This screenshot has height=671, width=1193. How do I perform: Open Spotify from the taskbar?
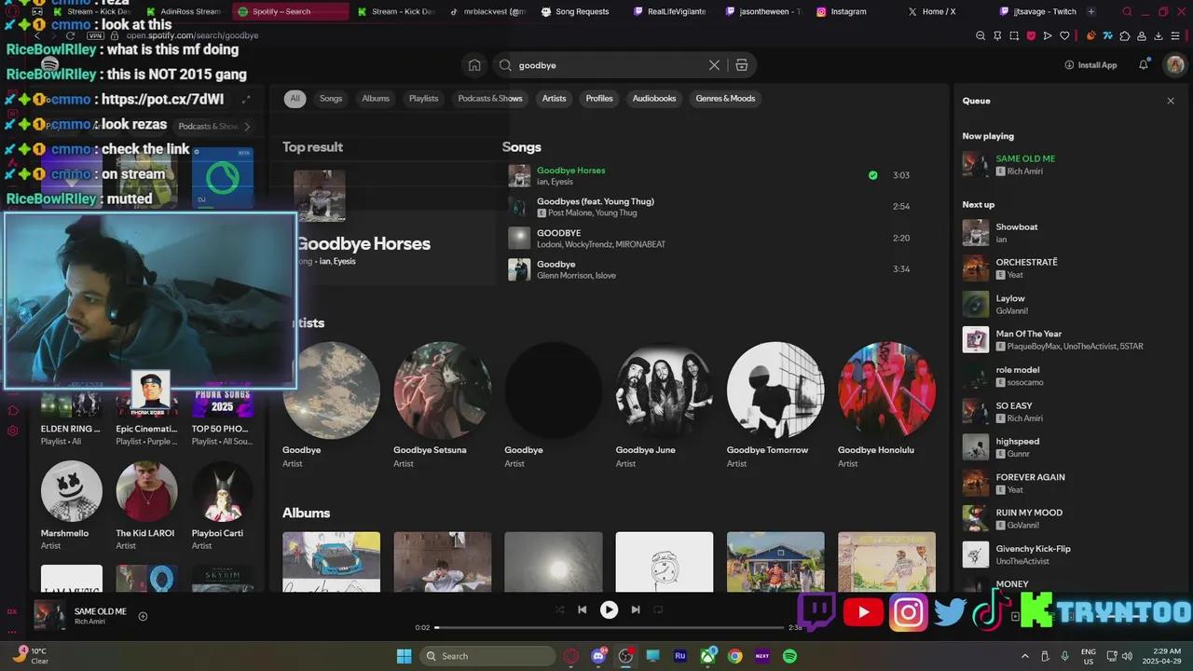point(789,656)
